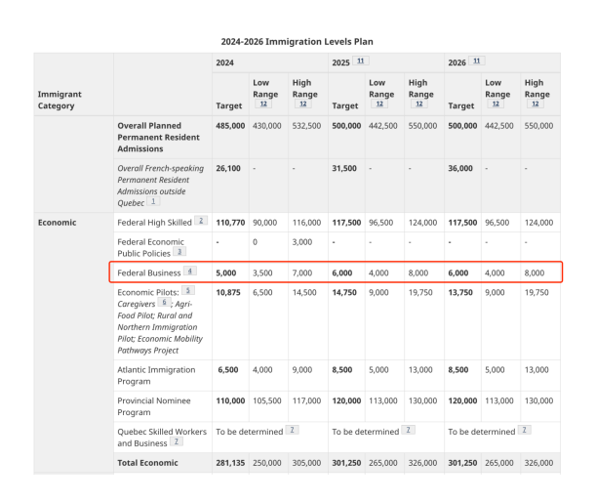Click the 110,000 Provincial Nominee target
The height and width of the screenshot is (503, 596).
230,400
